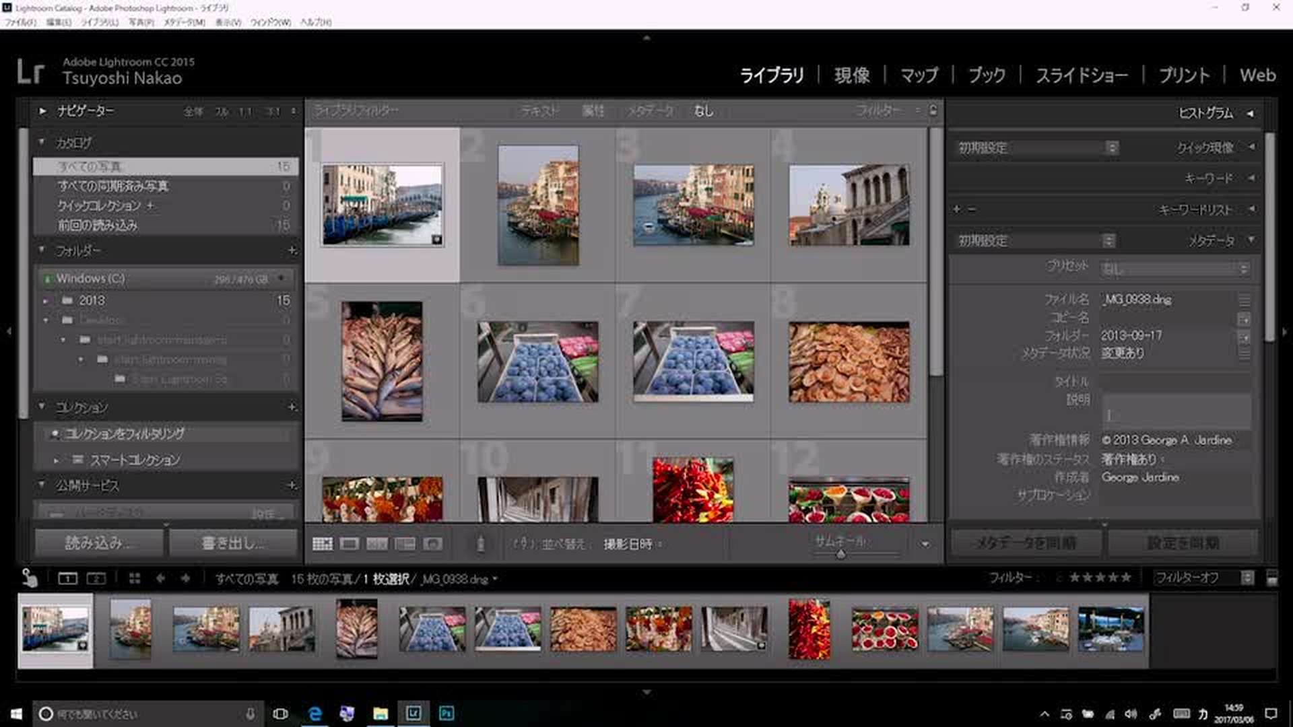This screenshot has height=727, width=1293.
Task: Go back with filmstrip left arrow
Action: click(160, 578)
